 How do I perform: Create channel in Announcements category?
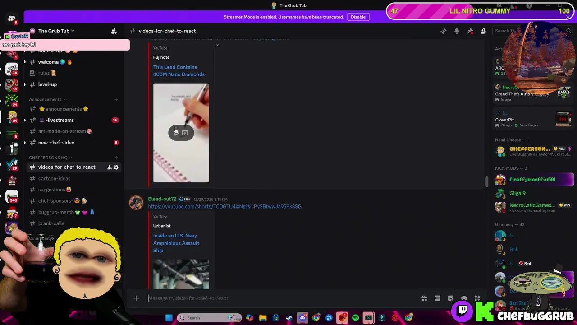click(x=116, y=99)
